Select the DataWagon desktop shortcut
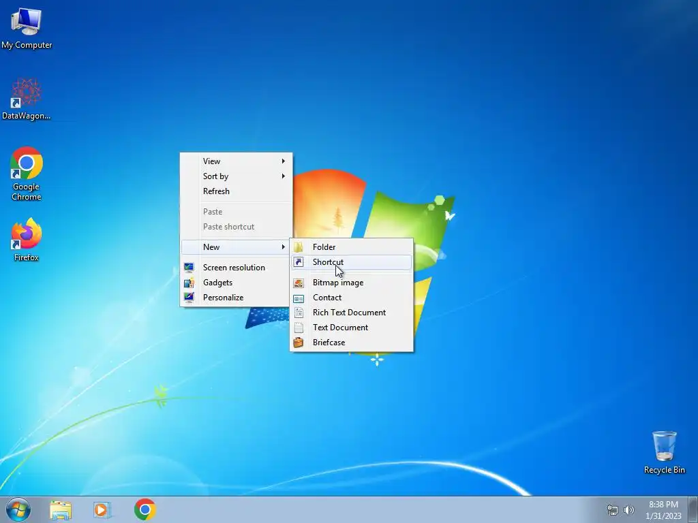The height and width of the screenshot is (523, 698). pos(27,99)
